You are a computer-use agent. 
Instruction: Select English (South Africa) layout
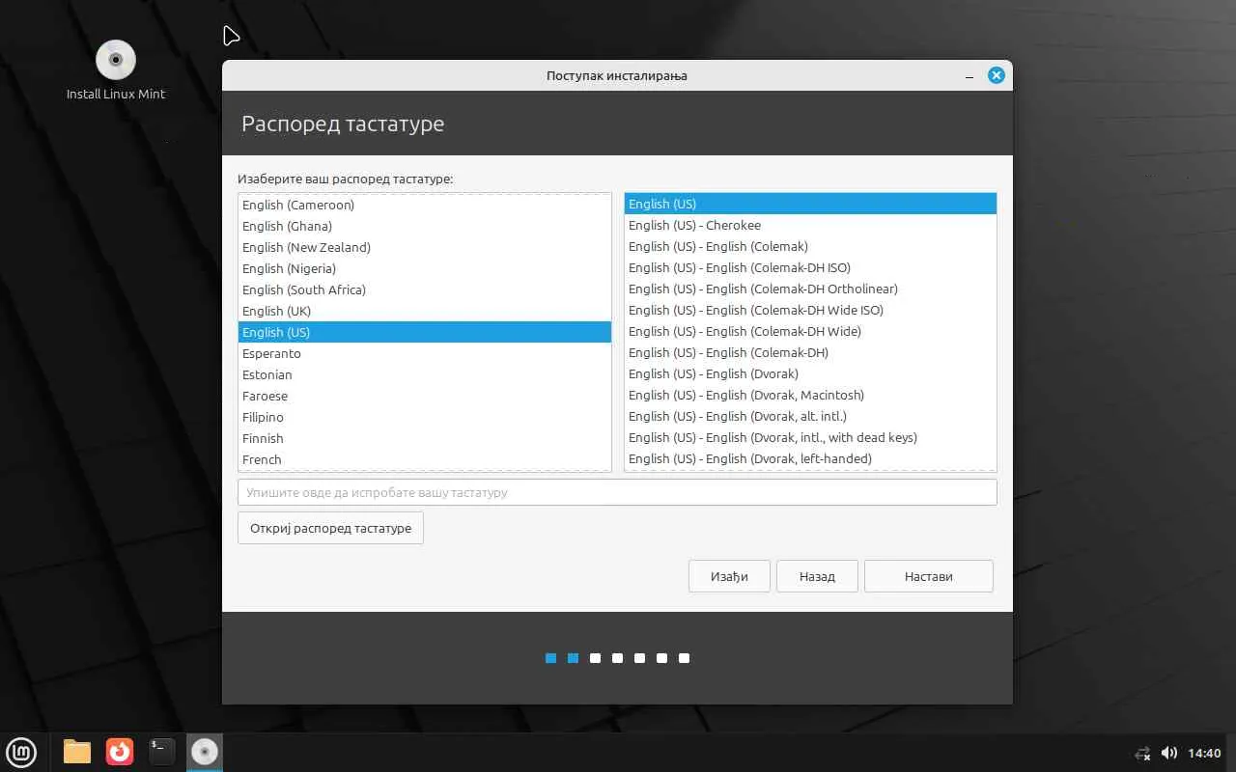click(x=425, y=289)
